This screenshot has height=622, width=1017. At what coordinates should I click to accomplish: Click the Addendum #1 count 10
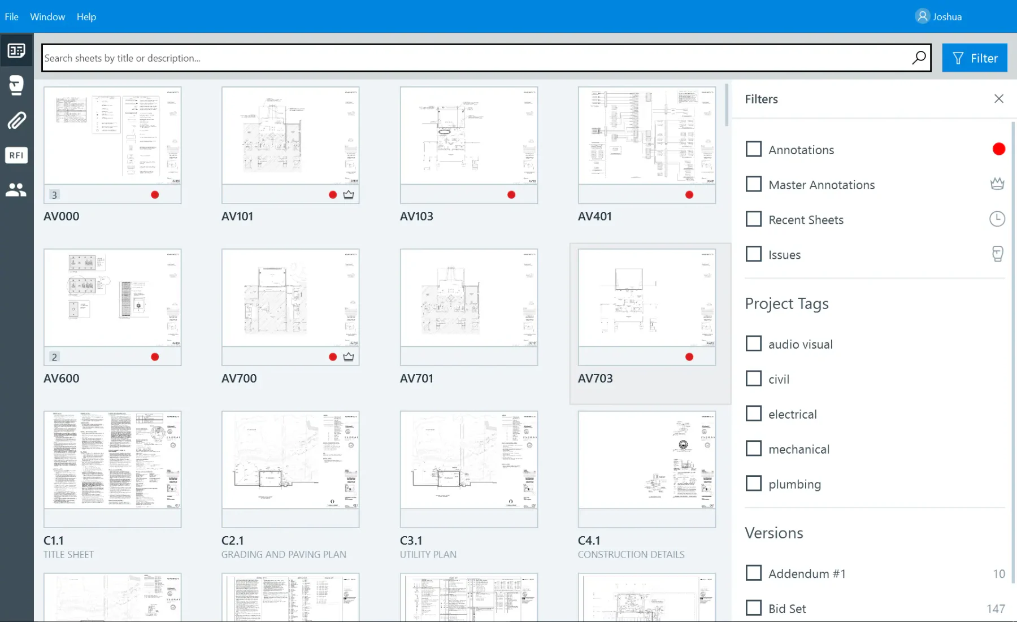[999, 573]
